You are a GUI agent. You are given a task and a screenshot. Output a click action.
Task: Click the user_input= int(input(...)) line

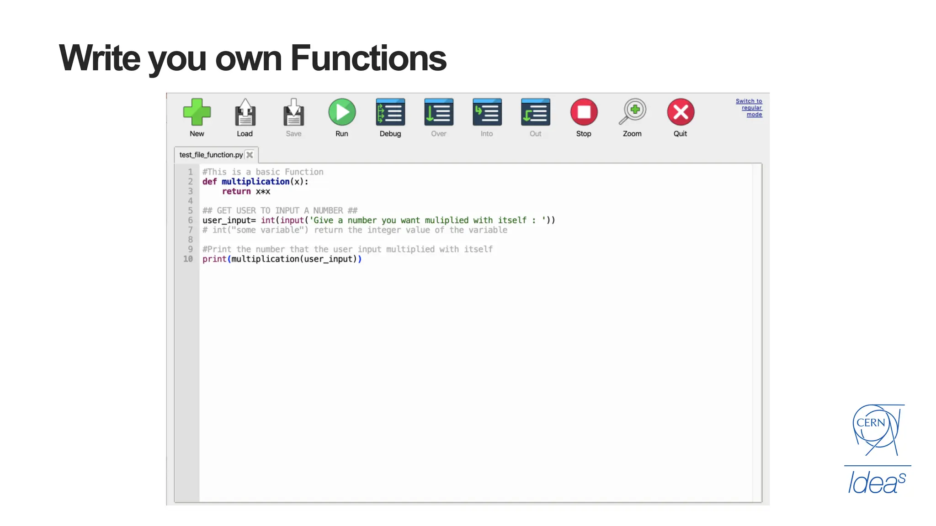[x=378, y=220]
